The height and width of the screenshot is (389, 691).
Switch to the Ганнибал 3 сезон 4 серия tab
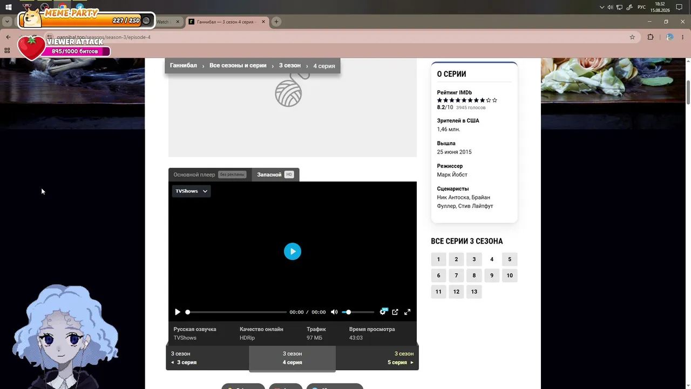227,22
